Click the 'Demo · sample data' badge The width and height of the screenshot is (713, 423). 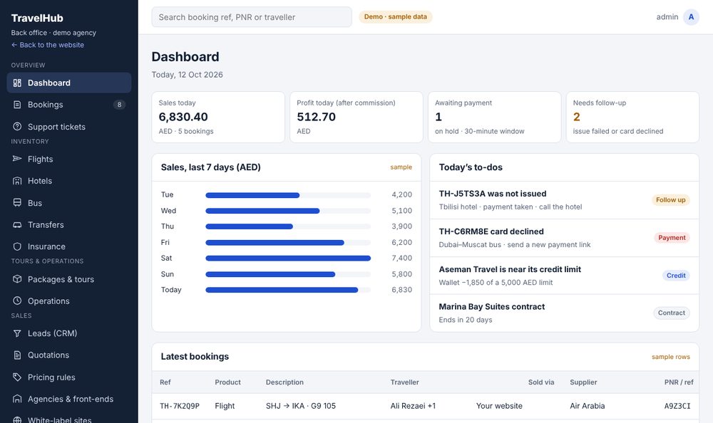tap(396, 17)
